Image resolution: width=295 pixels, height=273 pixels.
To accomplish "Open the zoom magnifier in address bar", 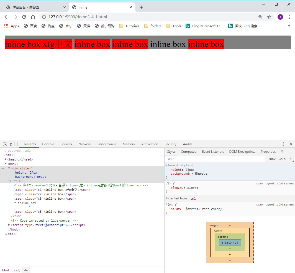I will click(x=260, y=17).
